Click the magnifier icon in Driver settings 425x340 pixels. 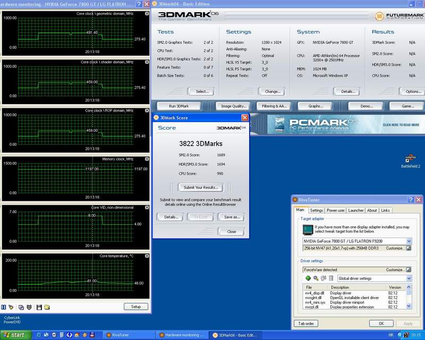pos(315,278)
